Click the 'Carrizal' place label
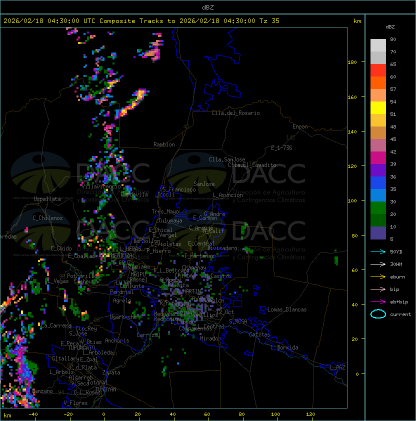 click(148, 335)
